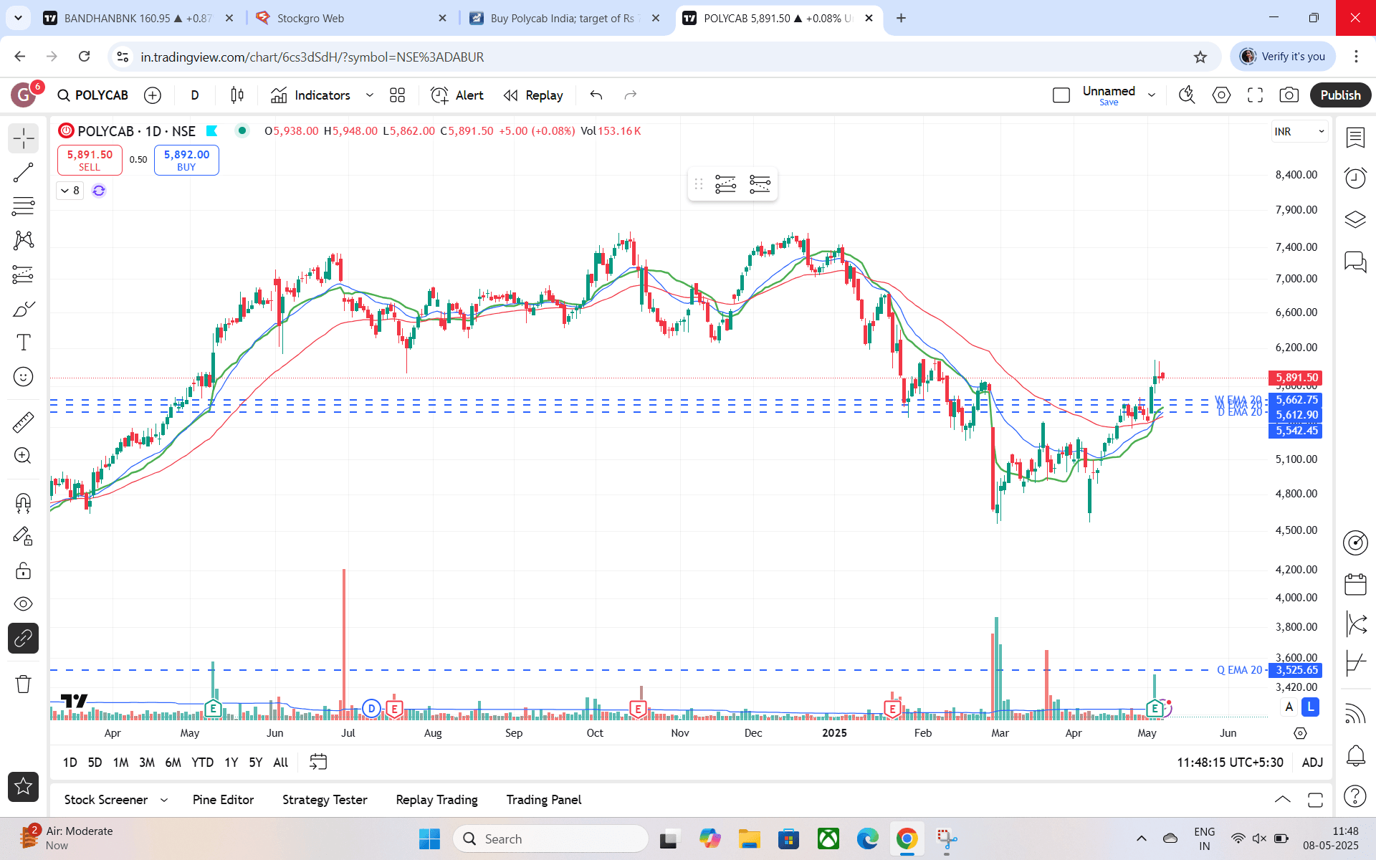Viewport: 1376px width, 860px height.
Task: Select the ruler measure tool
Action: tap(23, 422)
